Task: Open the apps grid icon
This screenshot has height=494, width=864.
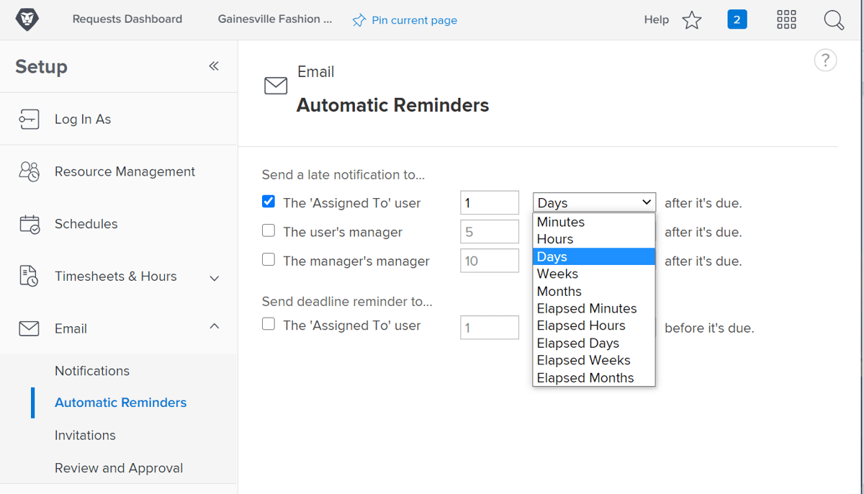Action: coord(786,19)
